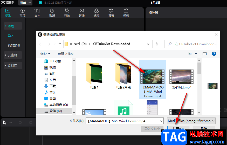The width and height of the screenshot is (227, 145).
Task: Select 视频 in the navigation pane
Action: [x=50, y=67]
